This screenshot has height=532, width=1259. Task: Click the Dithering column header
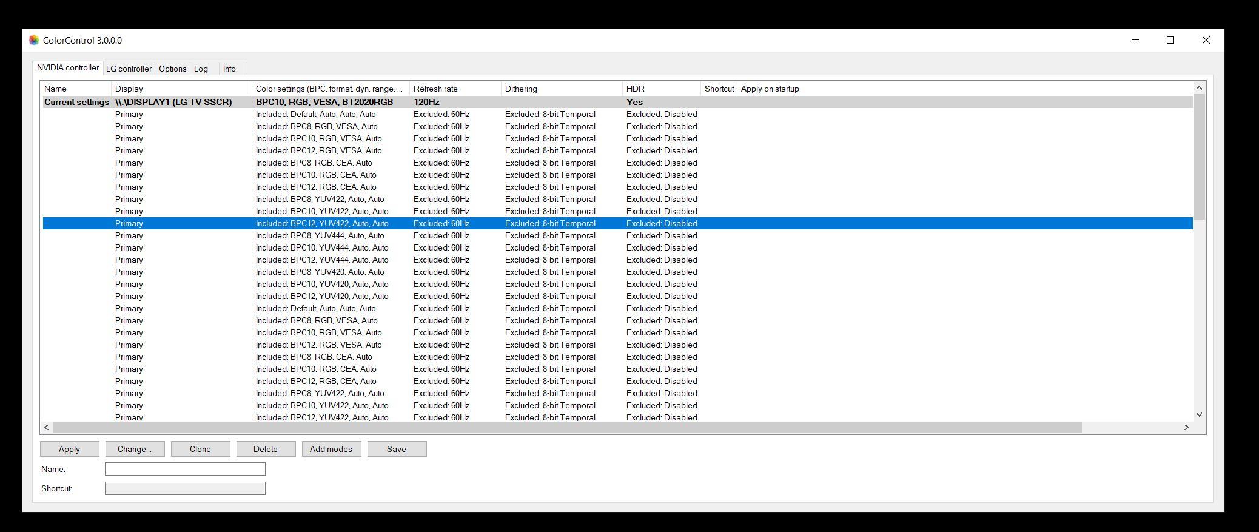point(562,89)
